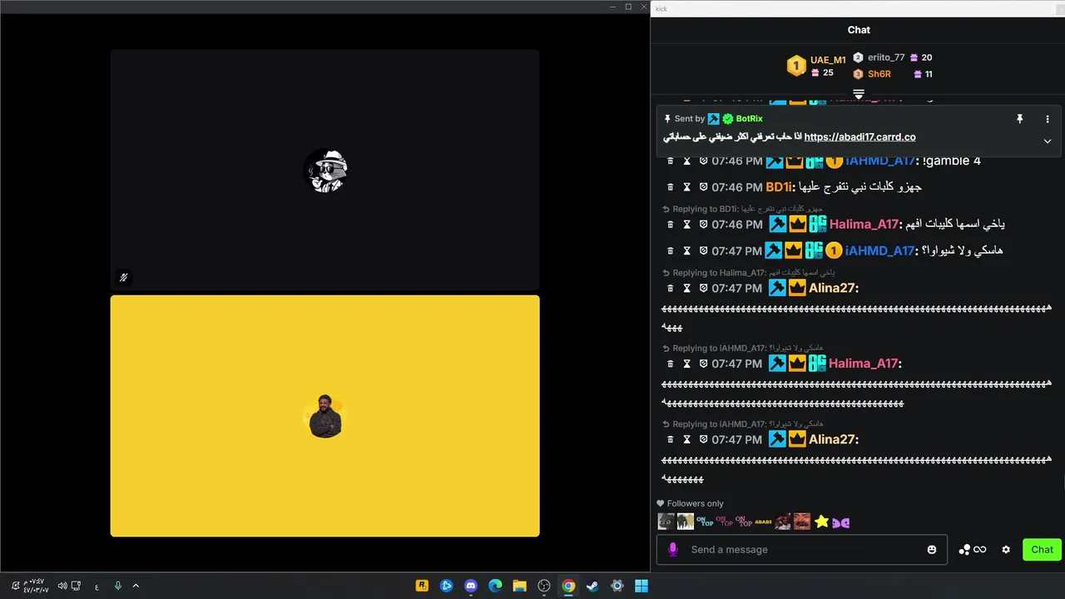Show hidden tray icons chevron
This screenshot has width=1065, height=599.
(136, 586)
